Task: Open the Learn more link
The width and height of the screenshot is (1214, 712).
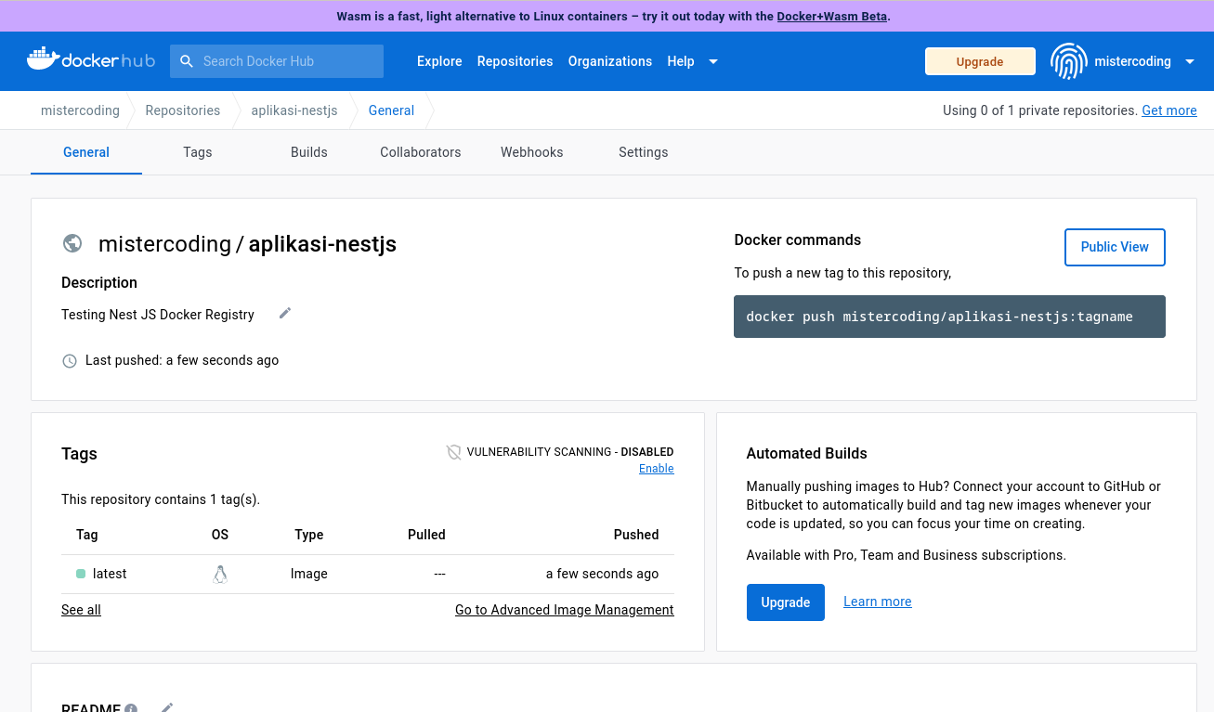Action: pyautogui.click(x=878, y=602)
